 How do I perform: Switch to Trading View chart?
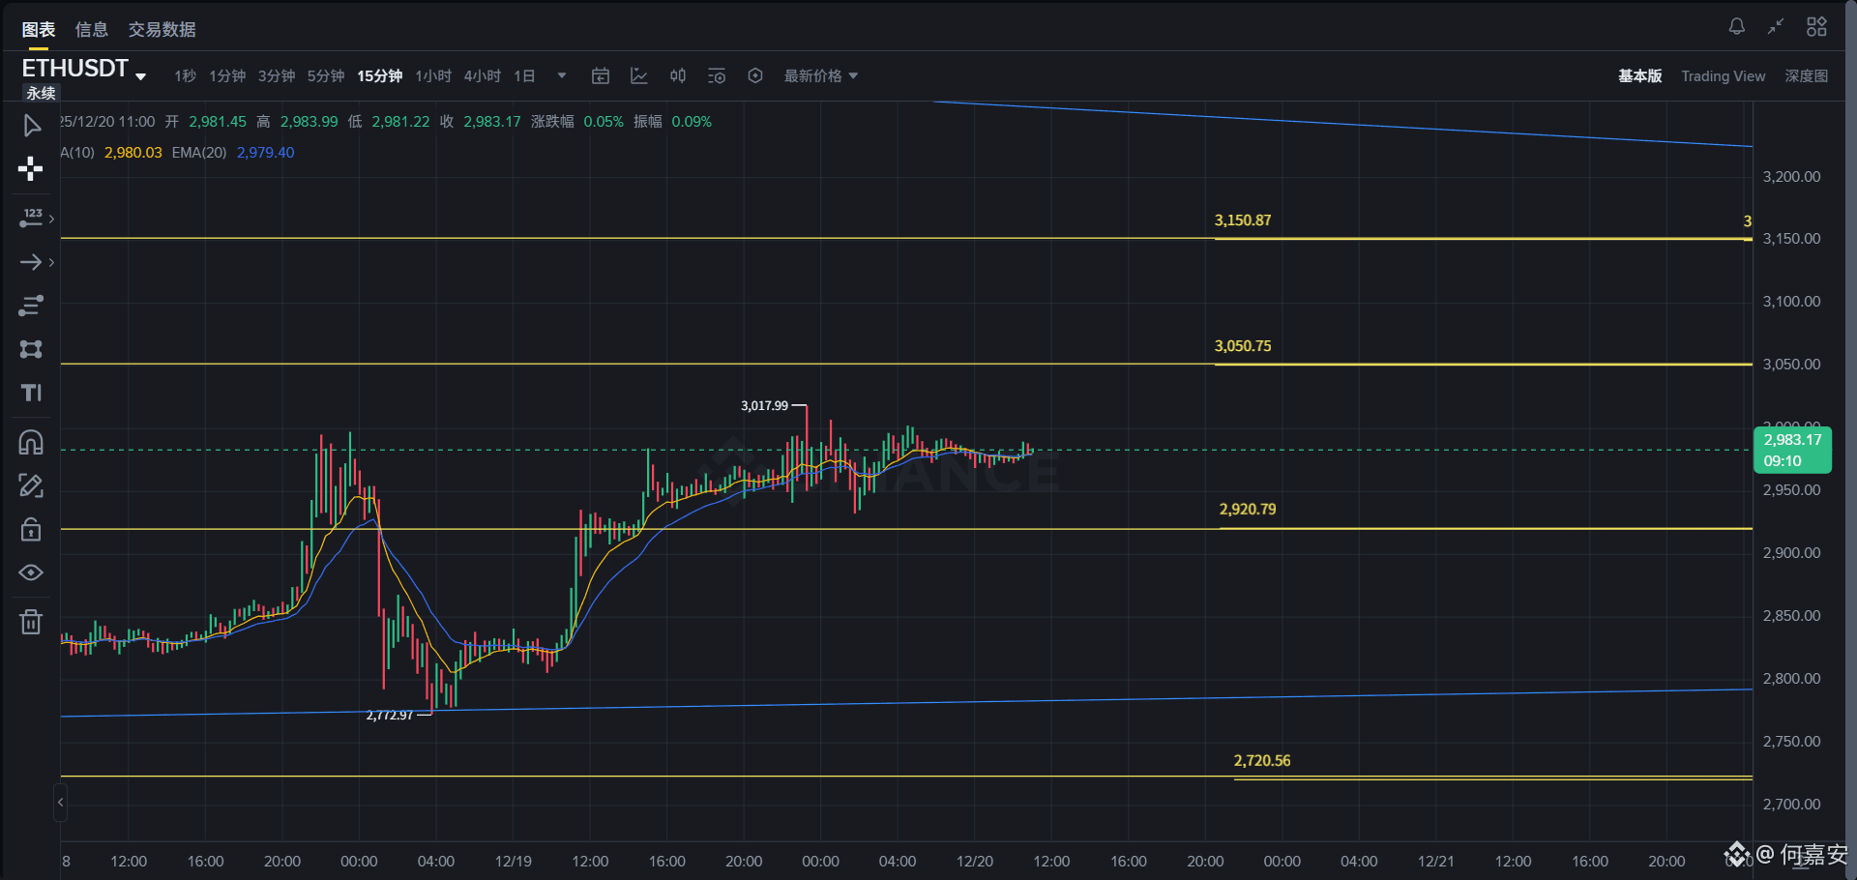pos(1724,75)
